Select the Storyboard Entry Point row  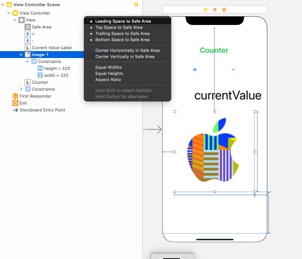pyautogui.click(x=42, y=110)
